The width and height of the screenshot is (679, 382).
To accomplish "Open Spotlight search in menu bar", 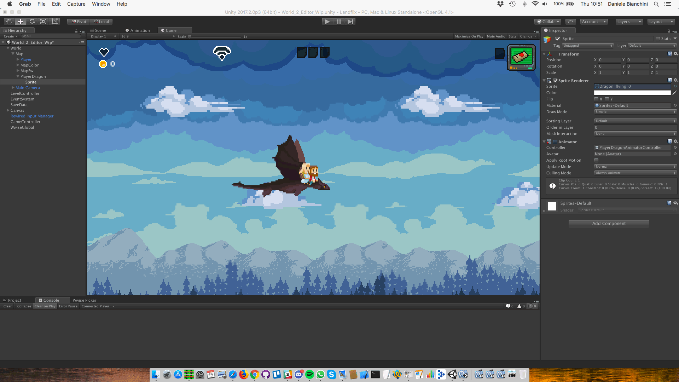I will [x=656, y=4].
